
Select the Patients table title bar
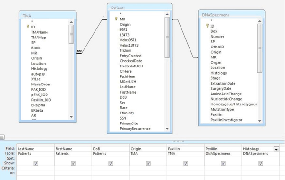click(x=140, y=8)
